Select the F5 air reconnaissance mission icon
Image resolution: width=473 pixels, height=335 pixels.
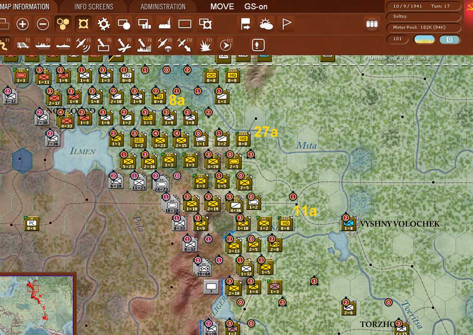pyautogui.click(x=83, y=44)
